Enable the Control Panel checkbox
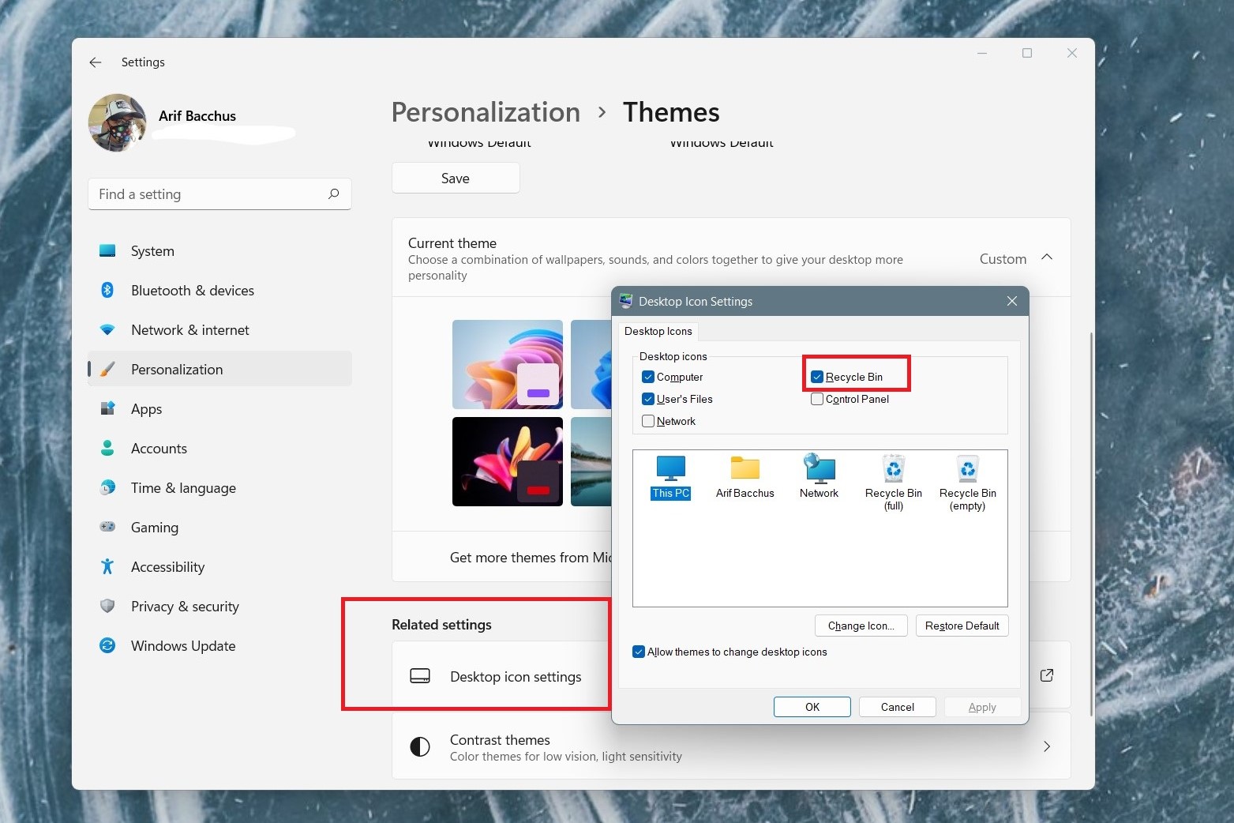 tap(817, 399)
